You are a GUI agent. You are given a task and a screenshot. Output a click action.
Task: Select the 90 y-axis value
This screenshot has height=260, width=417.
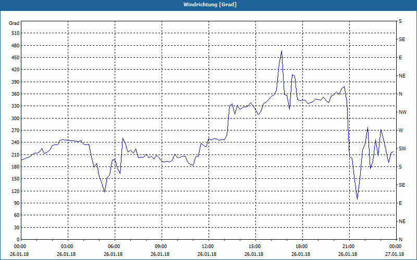click(17, 203)
